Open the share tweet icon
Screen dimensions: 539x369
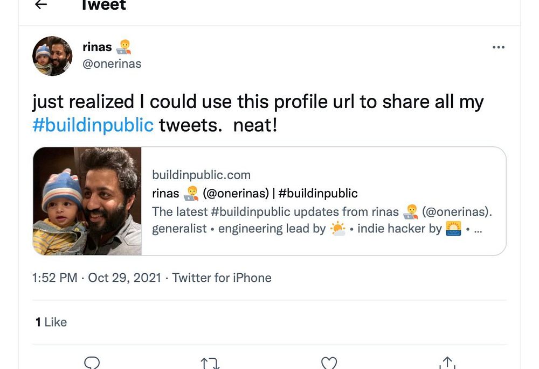[447, 363]
